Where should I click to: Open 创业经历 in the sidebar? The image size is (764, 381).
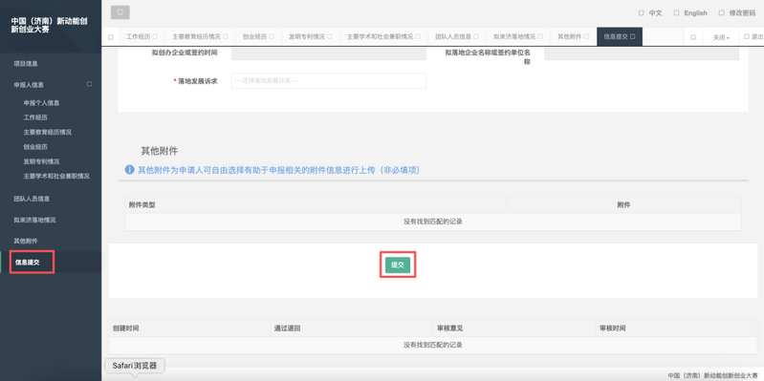(x=35, y=146)
